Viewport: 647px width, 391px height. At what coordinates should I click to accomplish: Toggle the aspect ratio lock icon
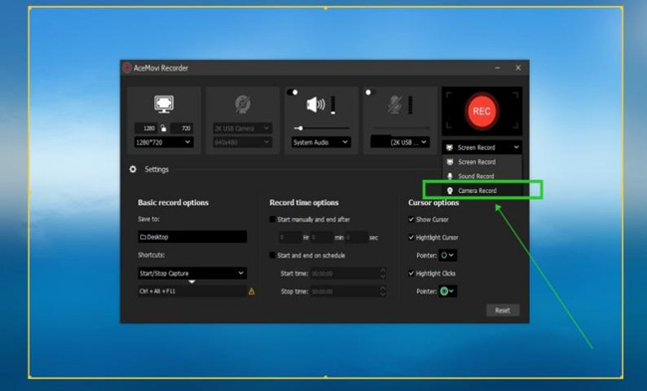point(163,128)
